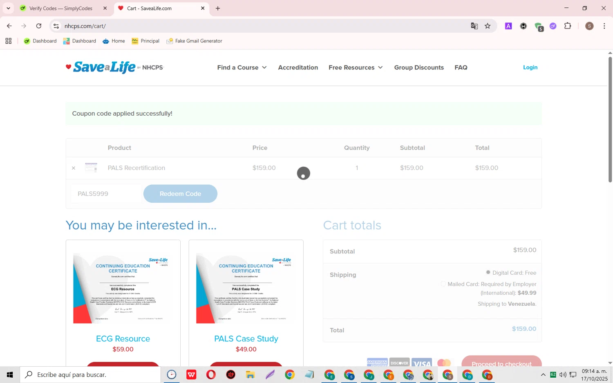Click the coupon code field containing PALS5999

point(106,194)
